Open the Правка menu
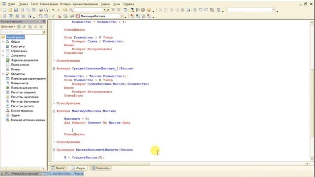Screen dimensions: 315x177 [23, 4]
